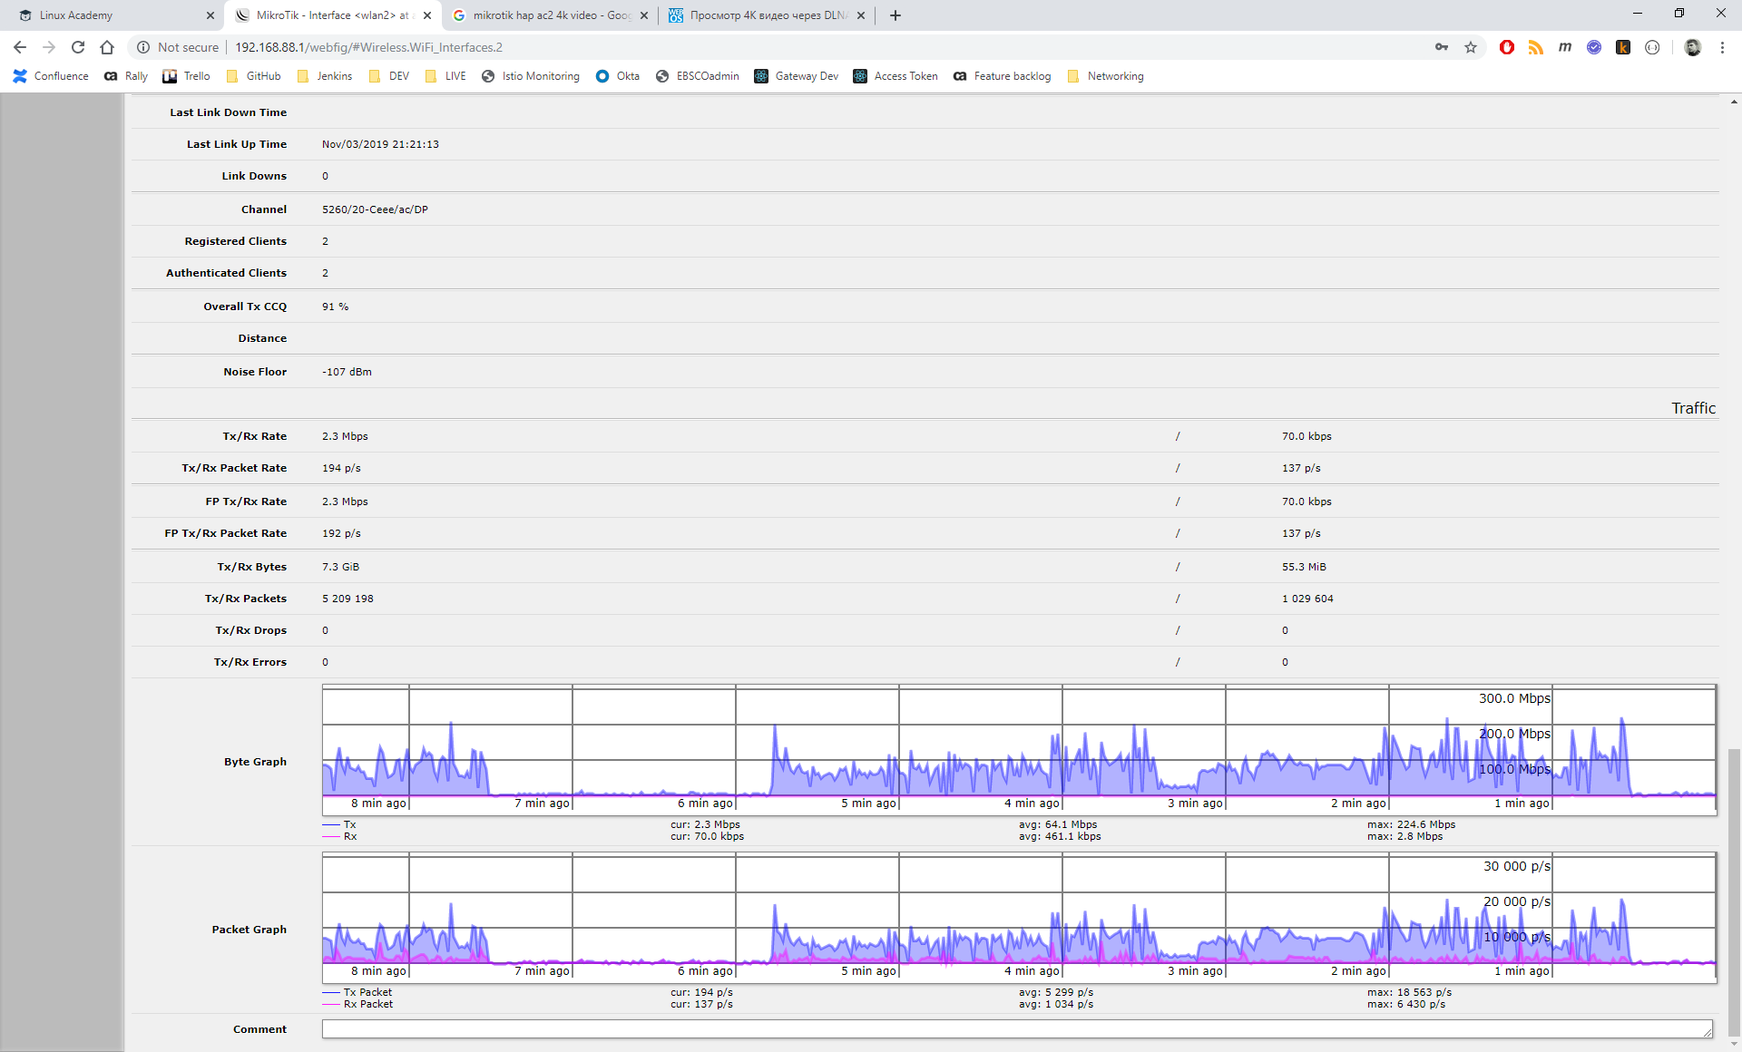Close the MikroTik Interface wlan2 tab
This screenshot has width=1742, height=1052.
(427, 15)
